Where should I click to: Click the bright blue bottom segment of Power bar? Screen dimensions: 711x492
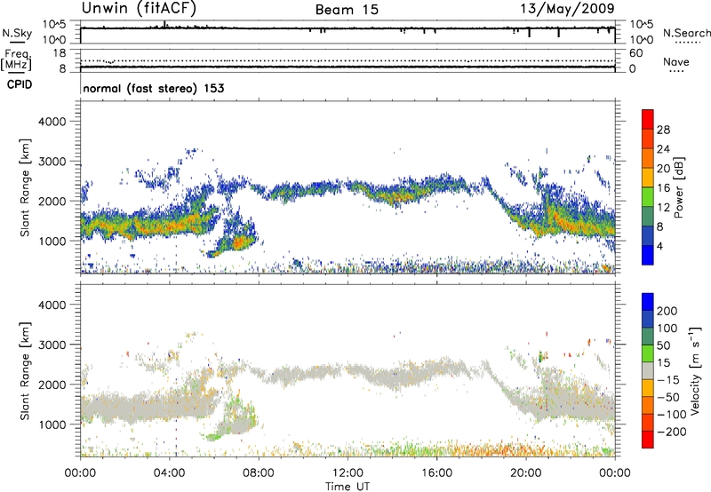coord(648,255)
